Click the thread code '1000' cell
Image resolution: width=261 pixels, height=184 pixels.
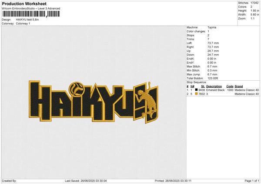(230, 90)
